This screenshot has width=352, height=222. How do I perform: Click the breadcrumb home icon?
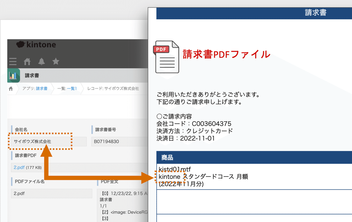tap(11, 89)
